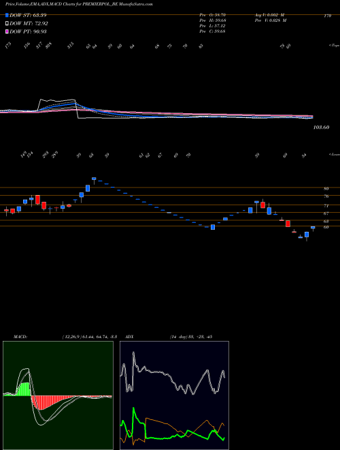Open the green MACD indicator chart
The height and width of the screenshot is (450, 340).
(x=58, y=395)
